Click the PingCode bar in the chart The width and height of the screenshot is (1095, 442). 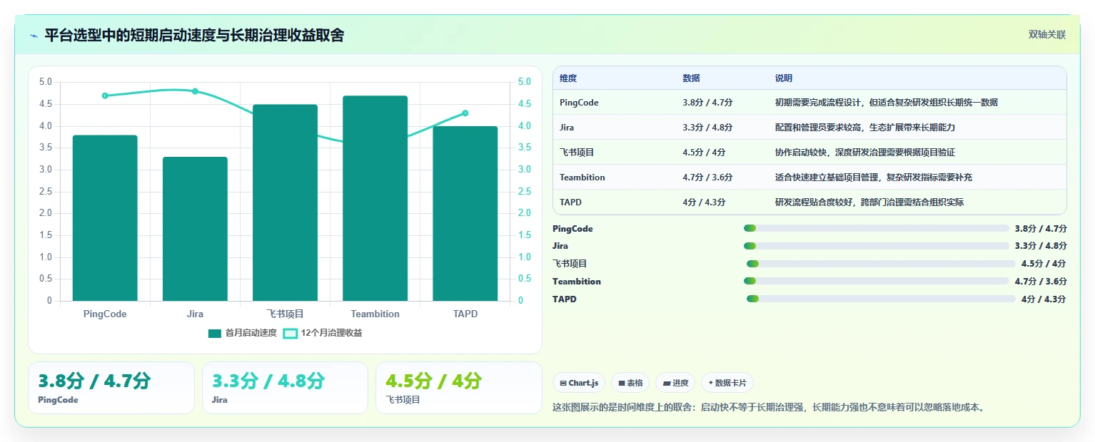tap(105, 218)
